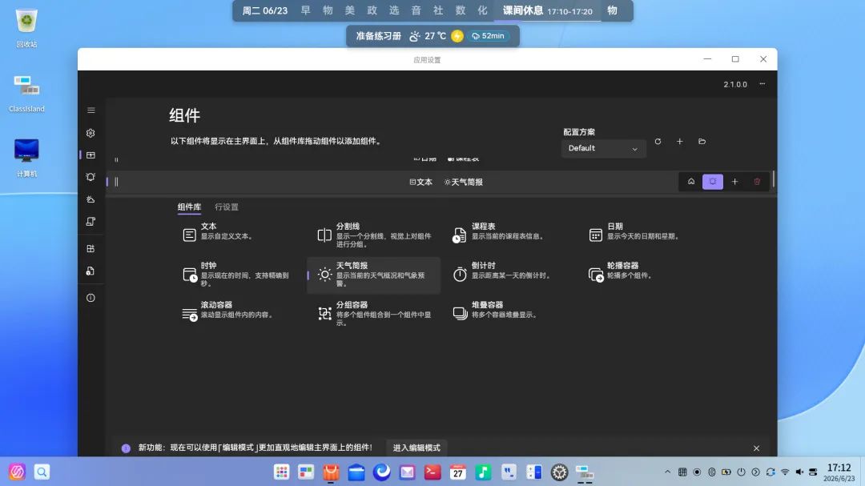Select the 文本 item in the component row
Image resolution: width=865 pixels, height=486 pixels.
[421, 182]
